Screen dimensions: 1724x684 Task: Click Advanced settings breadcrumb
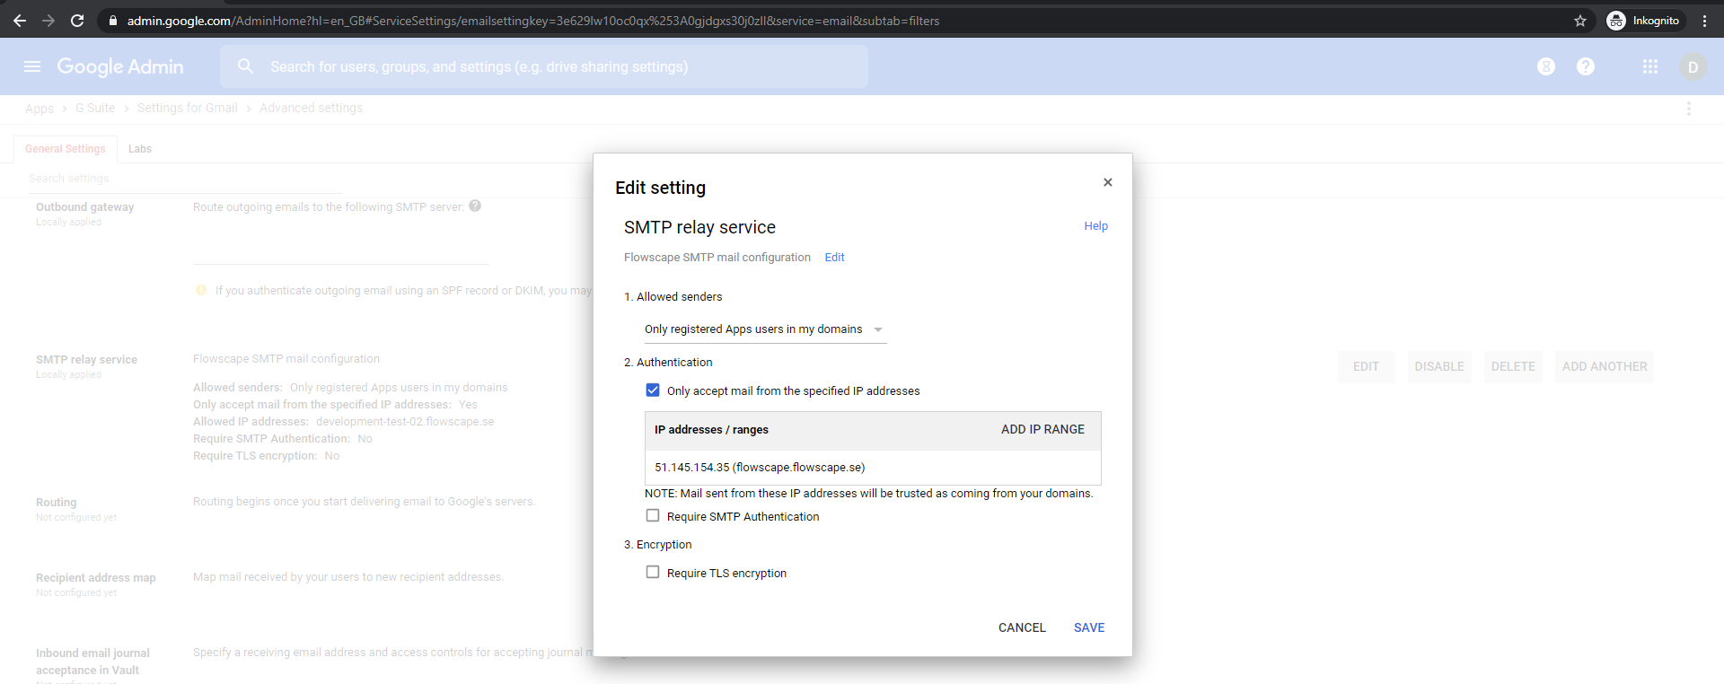tap(311, 108)
